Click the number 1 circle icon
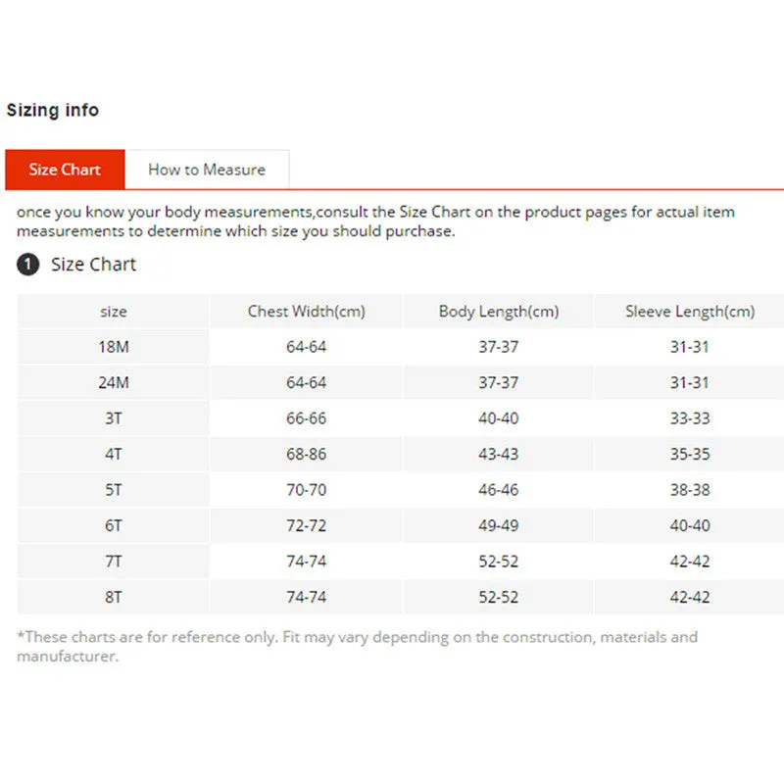 pos(28,264)
